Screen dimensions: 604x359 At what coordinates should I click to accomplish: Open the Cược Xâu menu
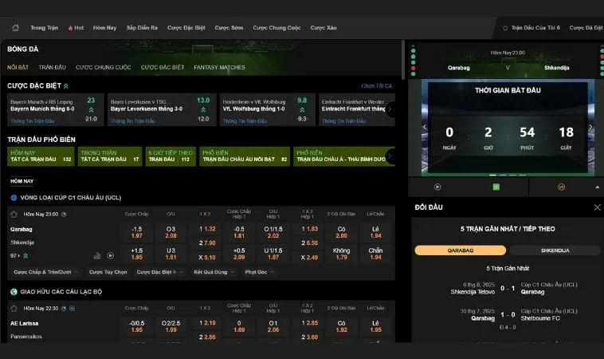tap(324, 28)
